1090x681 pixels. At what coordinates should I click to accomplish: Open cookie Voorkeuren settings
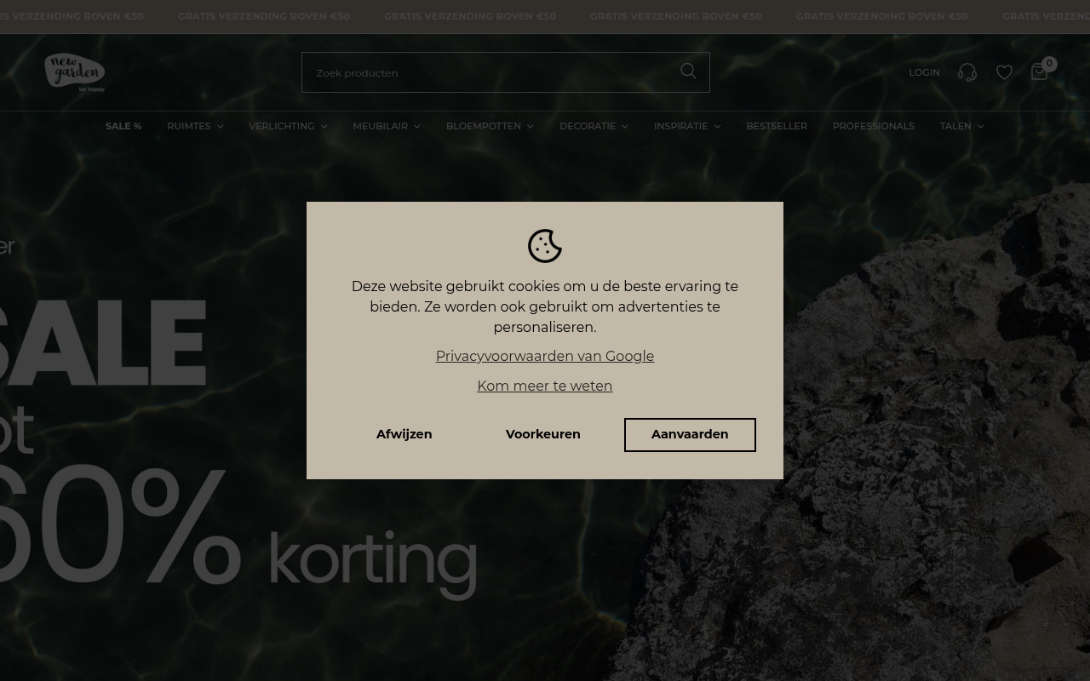point(542,434)
